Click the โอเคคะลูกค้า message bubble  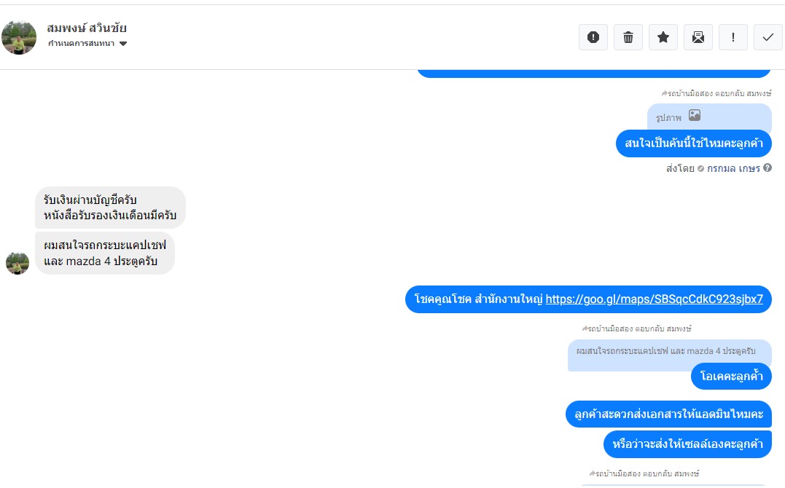[731, 377]
